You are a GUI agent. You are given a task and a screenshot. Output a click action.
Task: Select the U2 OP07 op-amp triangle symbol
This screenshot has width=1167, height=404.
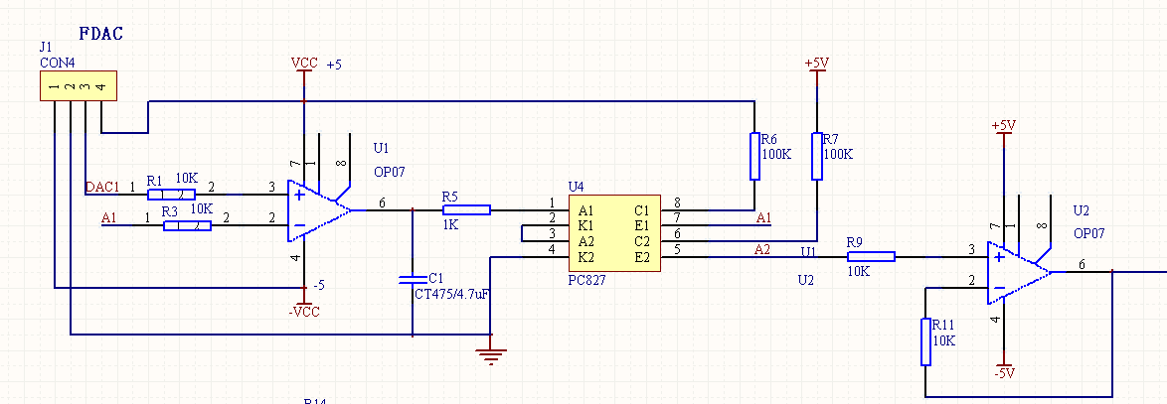point(1018,273)
